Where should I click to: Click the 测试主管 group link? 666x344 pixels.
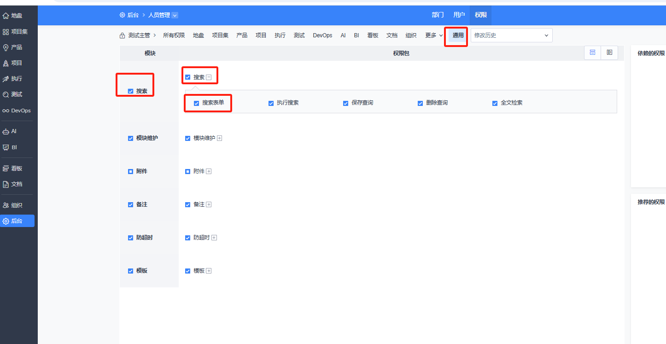tap(139, 35)
